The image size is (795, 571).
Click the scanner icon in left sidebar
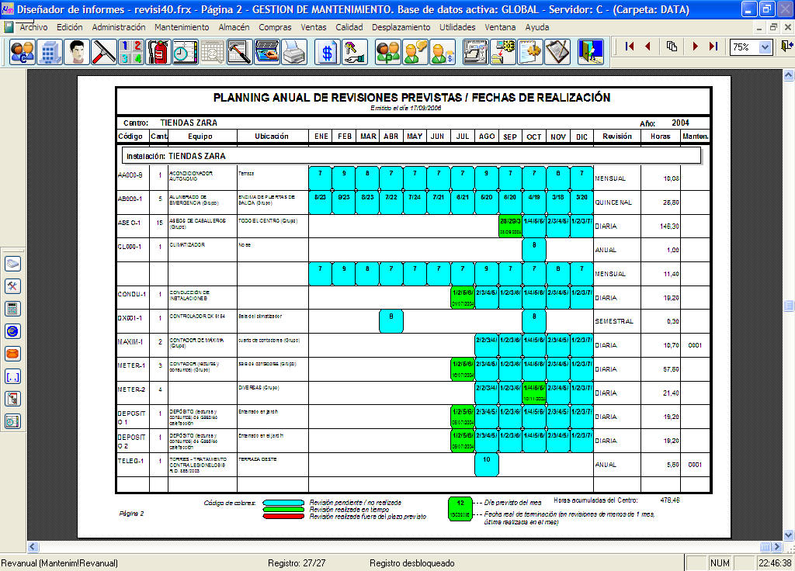tap(12, 264)
